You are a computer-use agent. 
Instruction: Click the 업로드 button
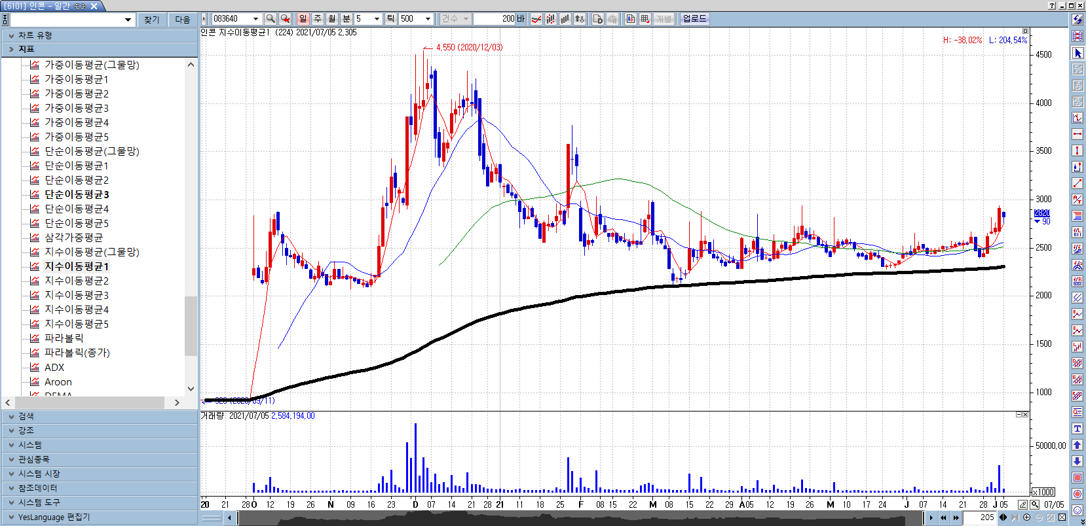click(x=694, y=19)
